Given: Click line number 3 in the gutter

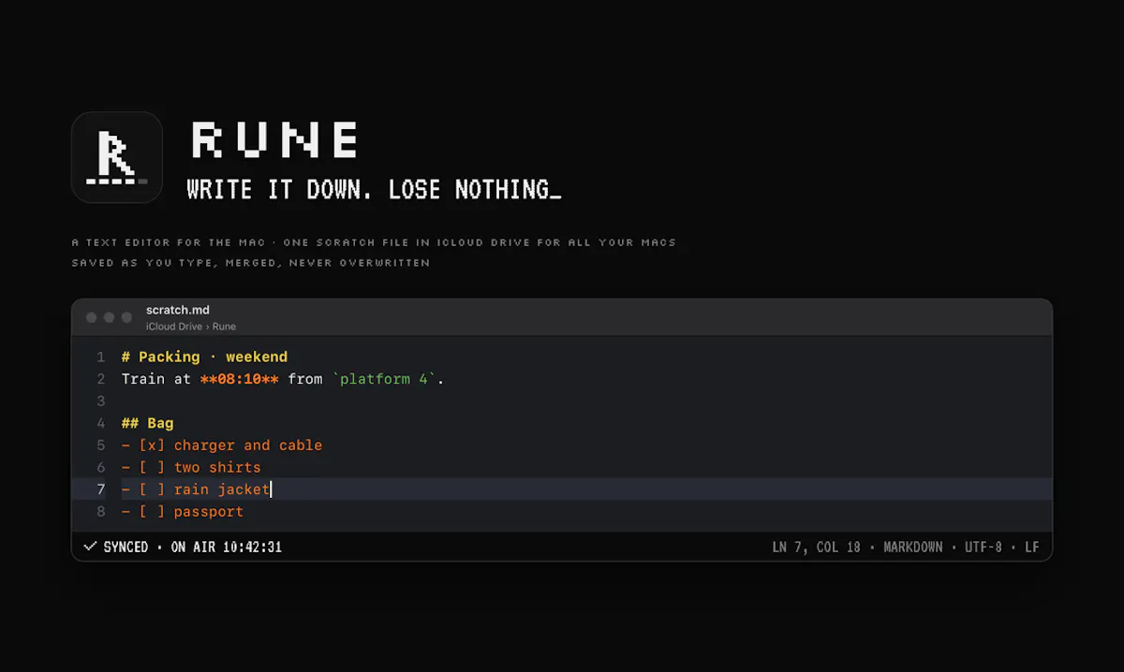Looking at the screenshot, I should 100,401.
